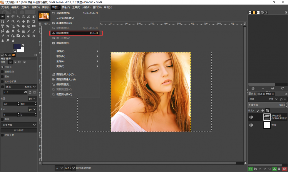This screenshot has height=172, width=288.
Task: Select the Measure tool
Action: (x=18, y=21)
